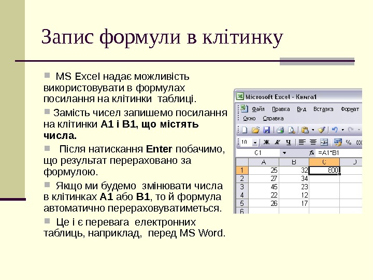
Task: Select cell A2 containing 27
Action: pyautogui.click(x=264, y=178)
